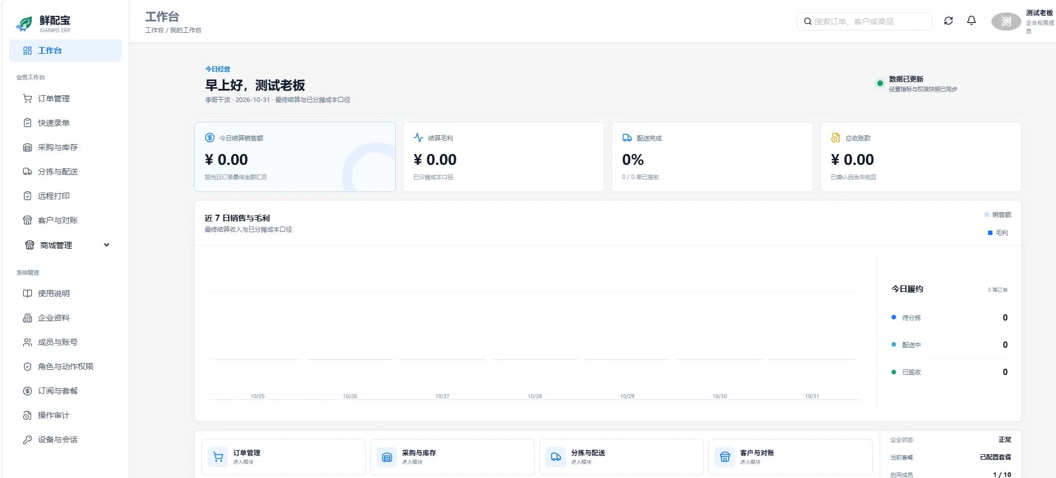Toggle the 销售额 chart legend swatch
The width and height of the screenshot is (1056, 478).
(x=987, y=215)
